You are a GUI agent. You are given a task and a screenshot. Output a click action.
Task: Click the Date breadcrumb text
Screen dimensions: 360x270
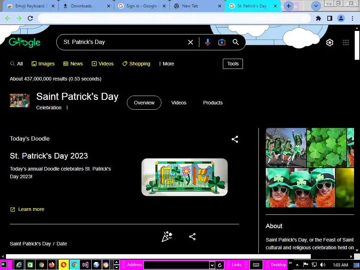[62, 244]
